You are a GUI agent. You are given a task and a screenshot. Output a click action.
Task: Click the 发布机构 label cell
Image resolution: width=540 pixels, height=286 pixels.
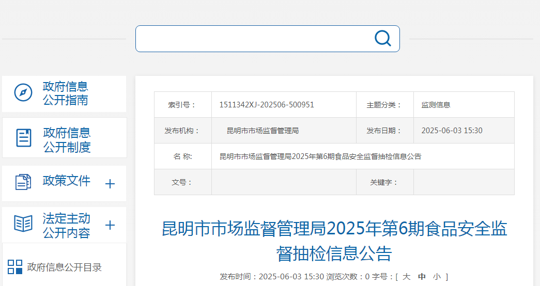[x=183, y=131]
